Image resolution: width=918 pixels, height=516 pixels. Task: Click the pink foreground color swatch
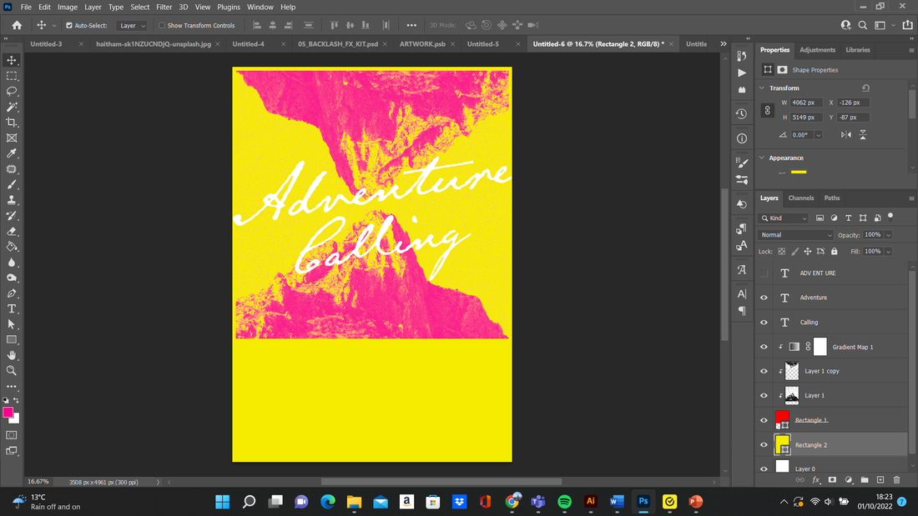[8, 413]
